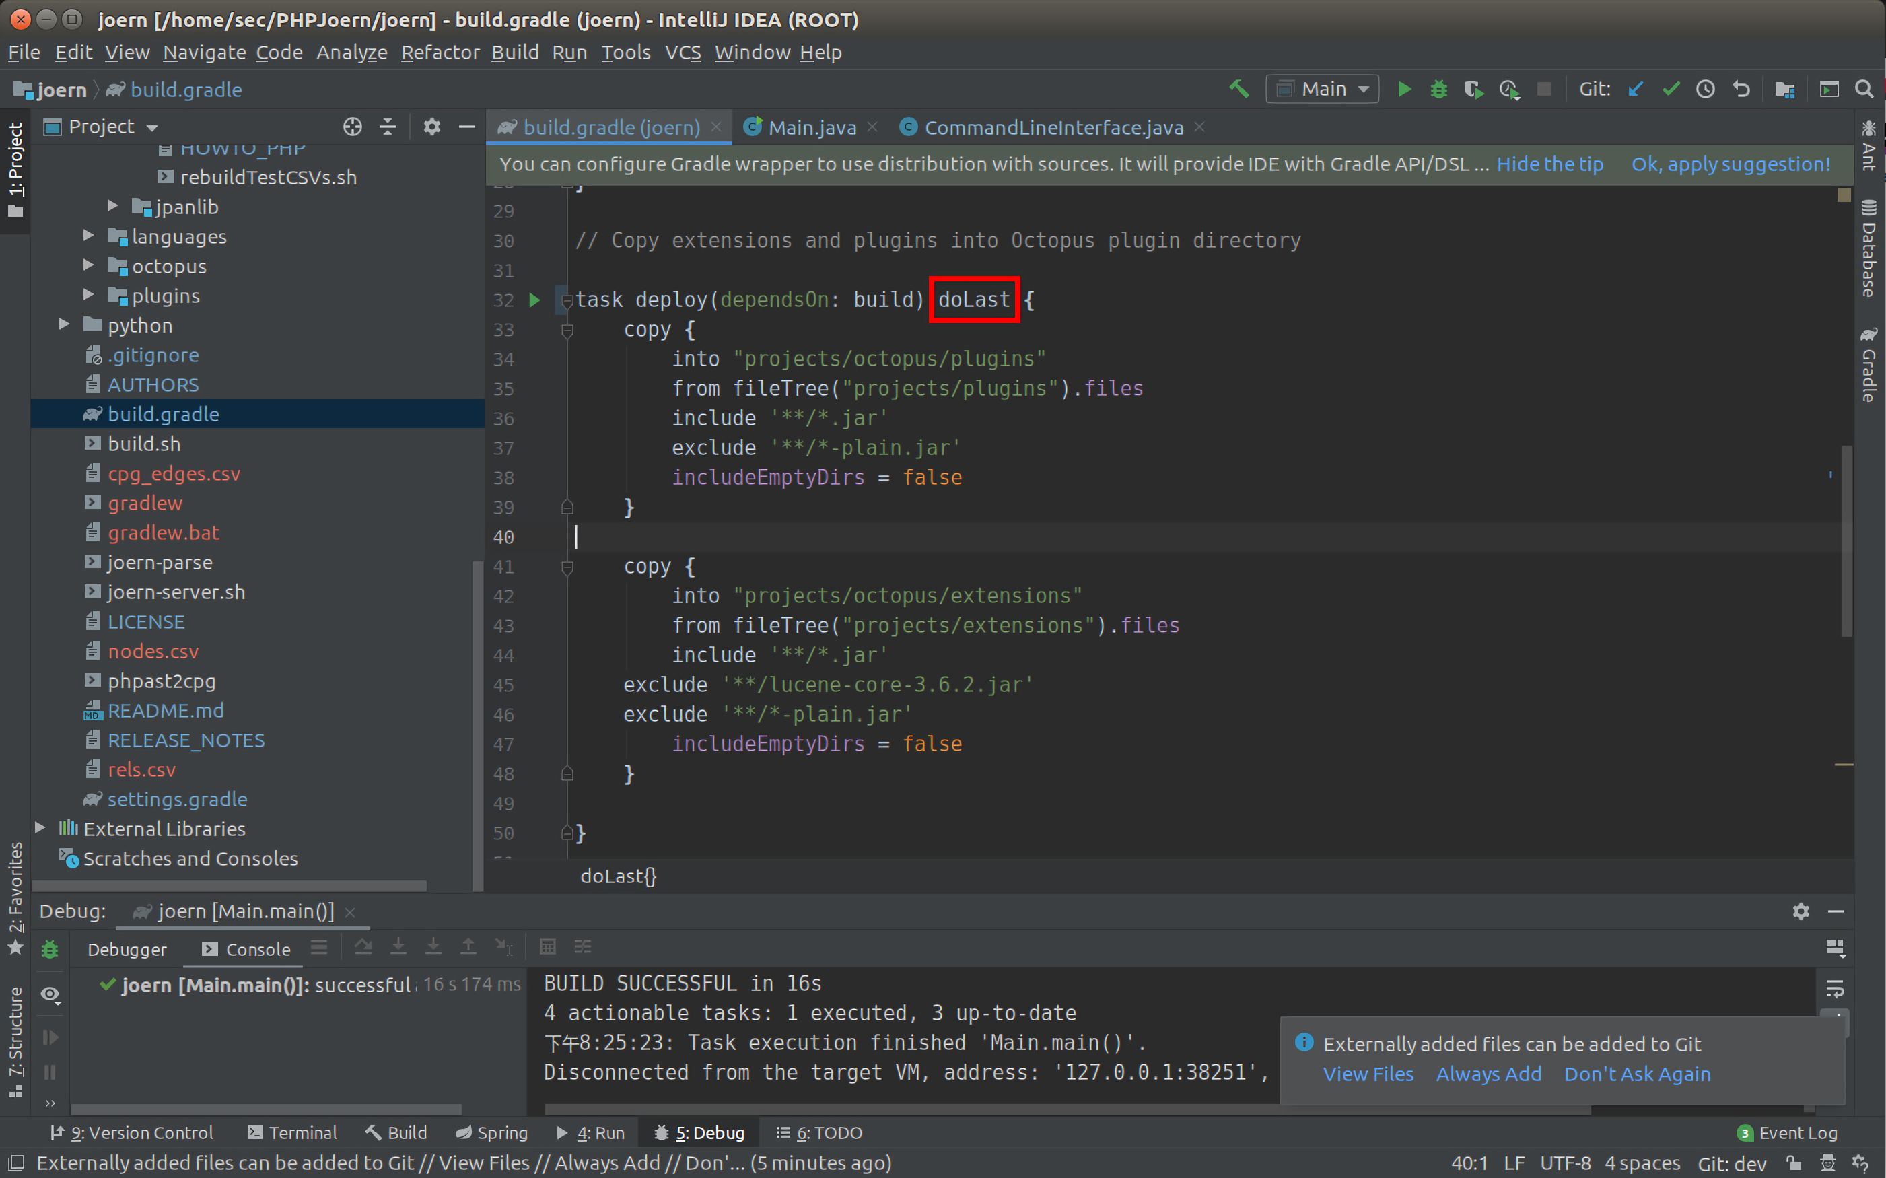Viewport: 1886px width, 1178px height.
Task: Run the deploy task from gutter arrow
Action: 534,300
